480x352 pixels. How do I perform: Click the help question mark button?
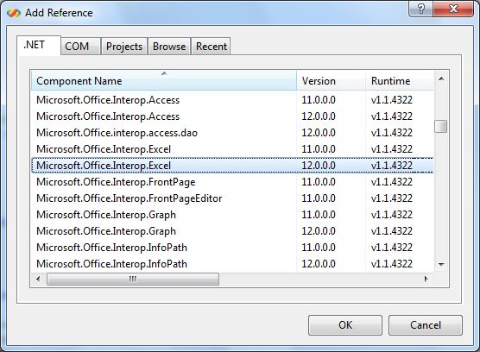[x=421, y=9]
